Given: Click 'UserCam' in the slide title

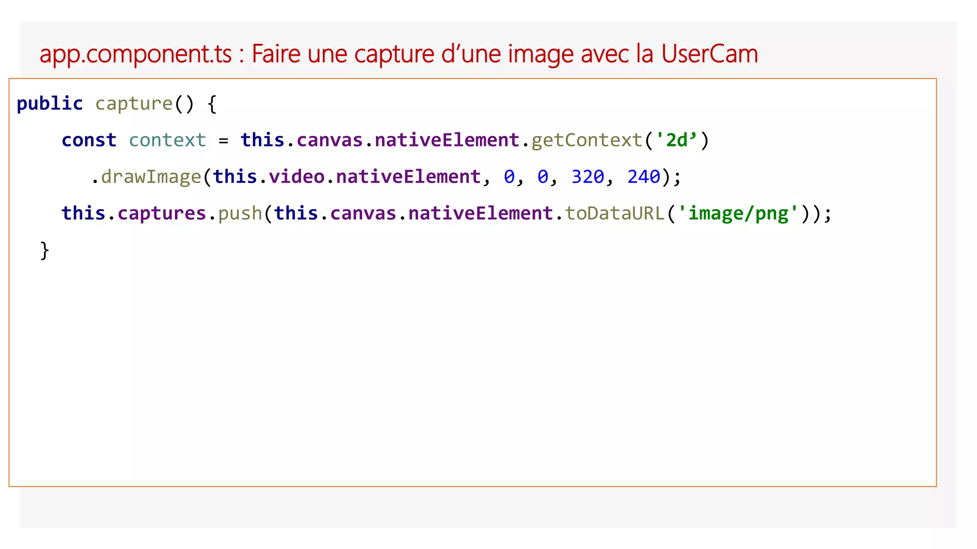Looking at the screenshot, I should tap(709, 54).
